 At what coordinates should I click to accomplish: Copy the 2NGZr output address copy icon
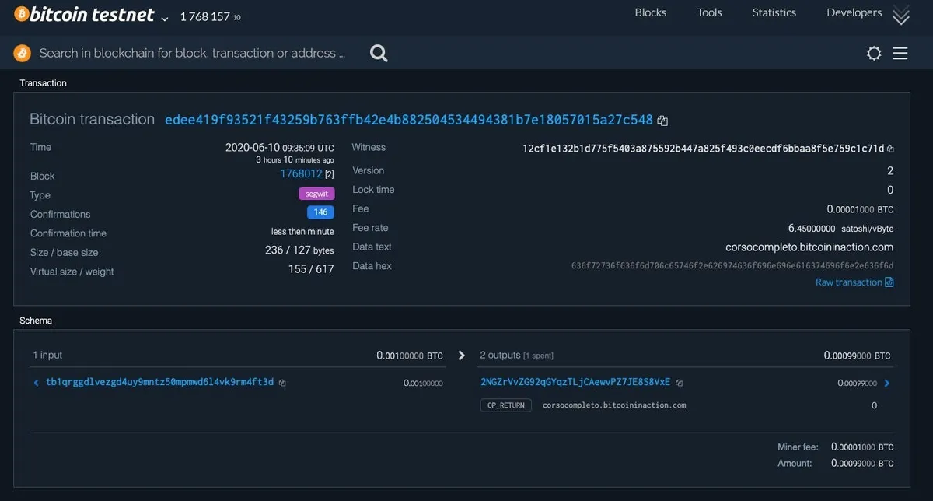click(679, 383)
